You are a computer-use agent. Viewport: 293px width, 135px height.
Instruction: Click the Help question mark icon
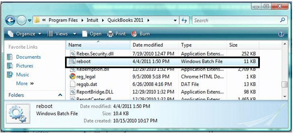281,34
